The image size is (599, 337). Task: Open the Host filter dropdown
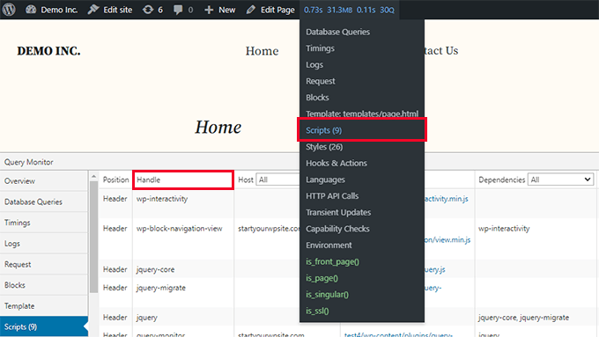278,179
